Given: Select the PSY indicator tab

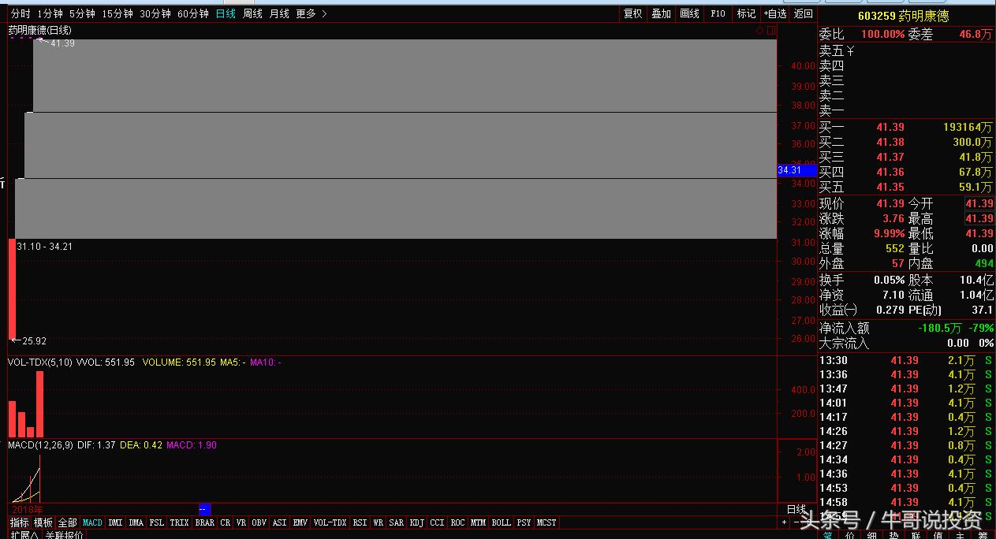Looking at the screenshot, I should tap(524, 522).
